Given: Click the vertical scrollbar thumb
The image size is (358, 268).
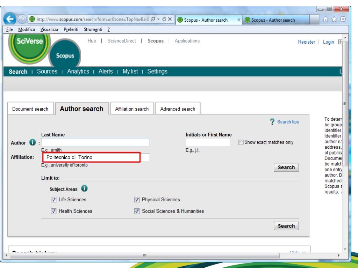Looking at the screenshot, I should (345, 104).
